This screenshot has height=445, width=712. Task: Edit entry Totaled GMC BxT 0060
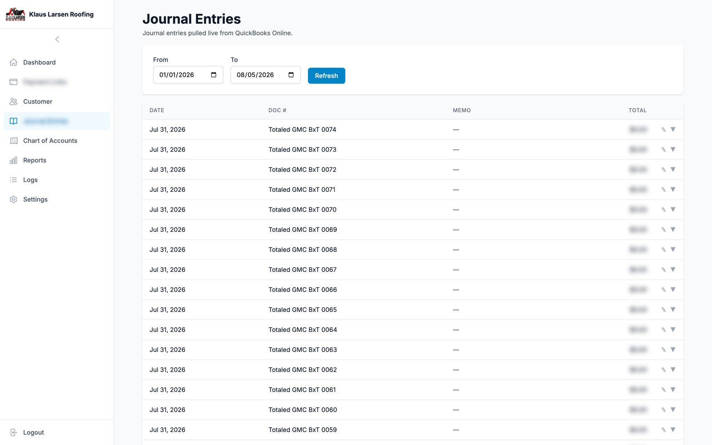663,410
